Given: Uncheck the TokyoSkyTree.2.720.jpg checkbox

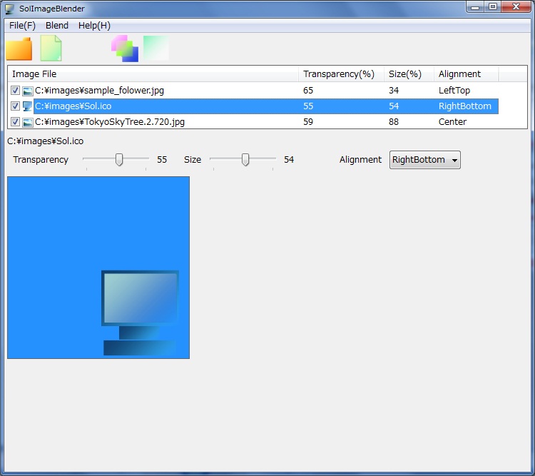Looking at the screenshot, I should 15,122.
